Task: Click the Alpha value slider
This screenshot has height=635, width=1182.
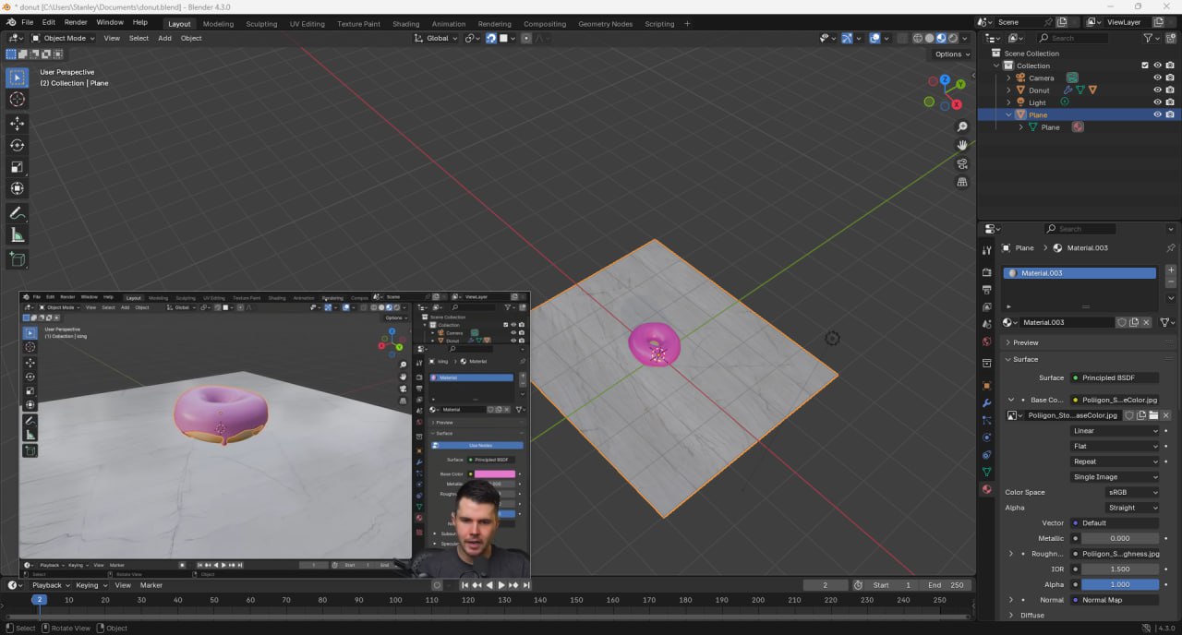Action: click(x=1120, y=584)
